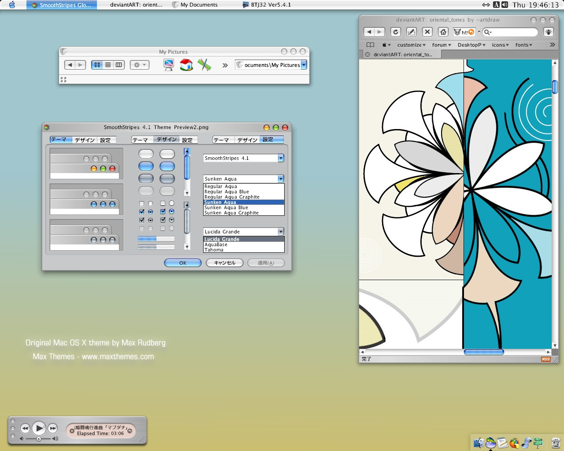This screenshot has height=451, width=564.
Task: Click the red house icon in My Pictures
Action: (x=186, y=65)
